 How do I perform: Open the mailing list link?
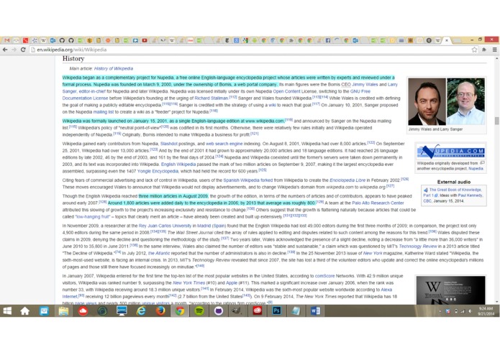[104, 112]
